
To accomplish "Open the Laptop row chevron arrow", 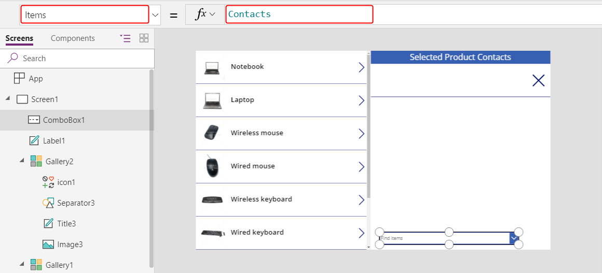I will (x=361, y=100).
